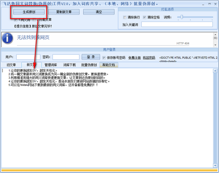The image size is (219, 173).
Task: Select the 帮助文档 tab
Action: (108, 65)
